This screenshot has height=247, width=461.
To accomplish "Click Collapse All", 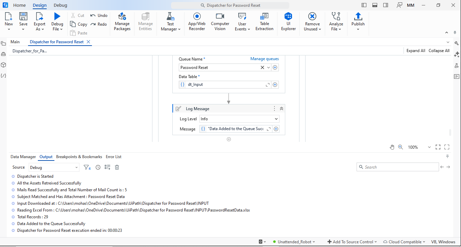I will pyautogui.click(x=439, y=51).
